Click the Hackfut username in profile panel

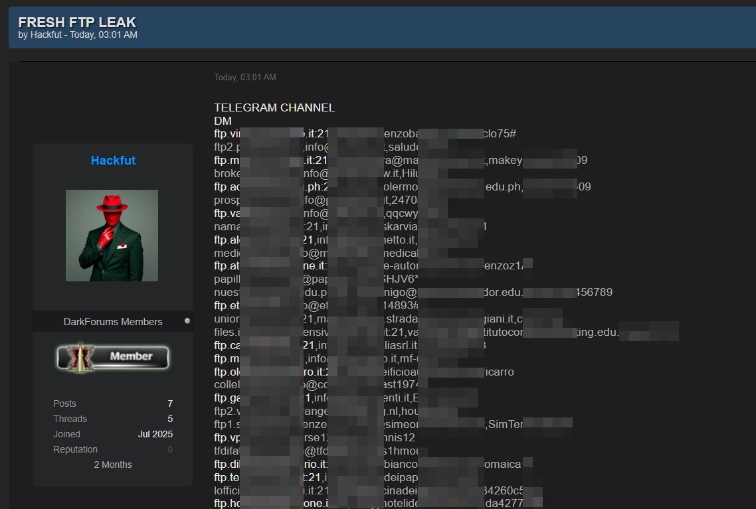pyautogui.click(x=113, y=161)
